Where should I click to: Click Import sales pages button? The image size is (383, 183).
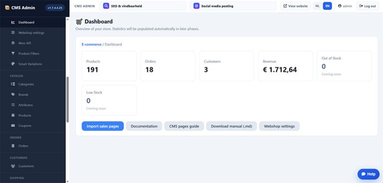pos(103,126)
